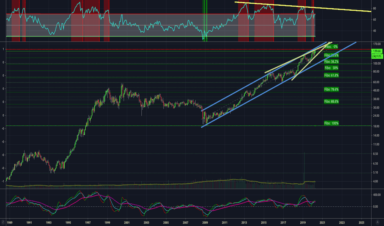This screenshot has width=384, height=226.
Task: Click the 2007 label on time axis
Action: (186, 223)
